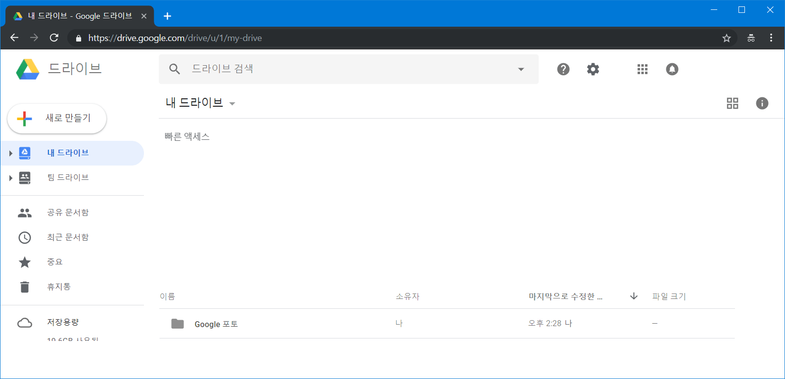Image resolution: width=785 pixels, height=379 pixels.
Task: Show details info panel
Action: pos(762,103)
